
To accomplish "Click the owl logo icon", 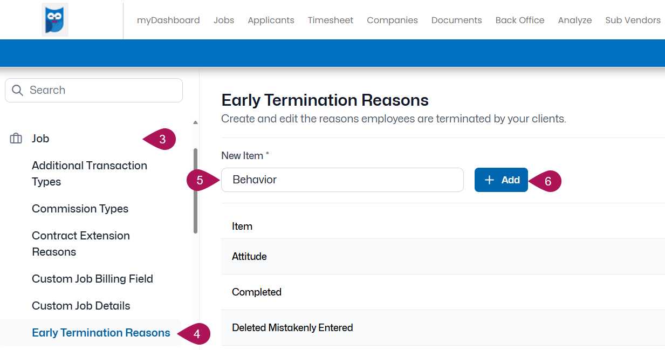I will (x=55, y=19).
